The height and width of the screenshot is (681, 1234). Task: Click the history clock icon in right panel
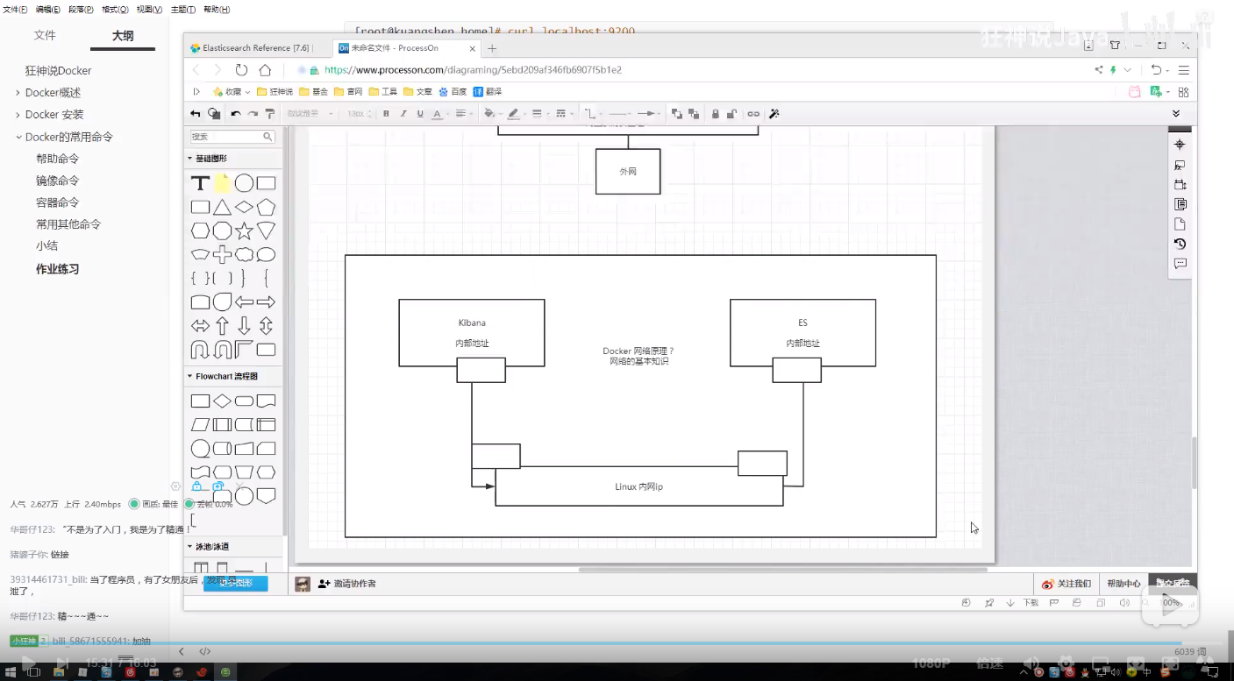(x=1180, y=244)
